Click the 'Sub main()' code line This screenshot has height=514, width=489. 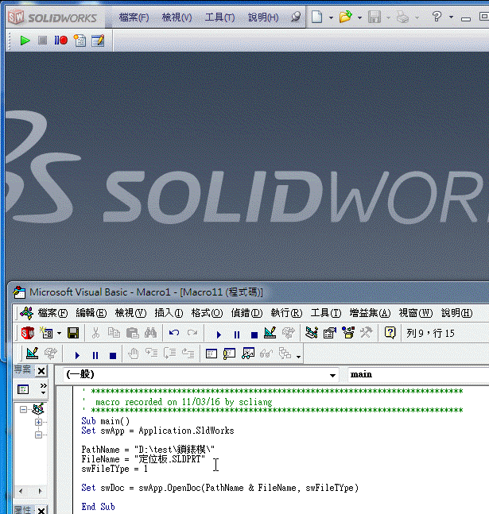coord(105,421)
